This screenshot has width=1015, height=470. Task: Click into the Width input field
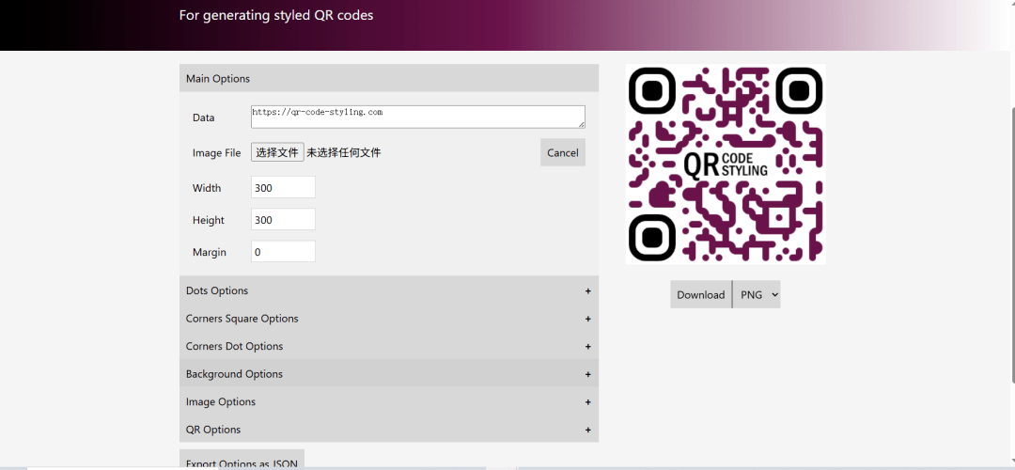pyautogui.click(x=283, y=188)
